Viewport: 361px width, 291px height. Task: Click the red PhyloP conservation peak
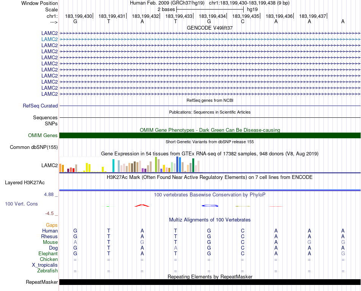(142, 206)
